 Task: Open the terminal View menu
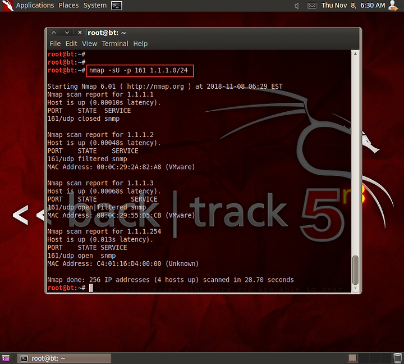(x=89, y=44)
